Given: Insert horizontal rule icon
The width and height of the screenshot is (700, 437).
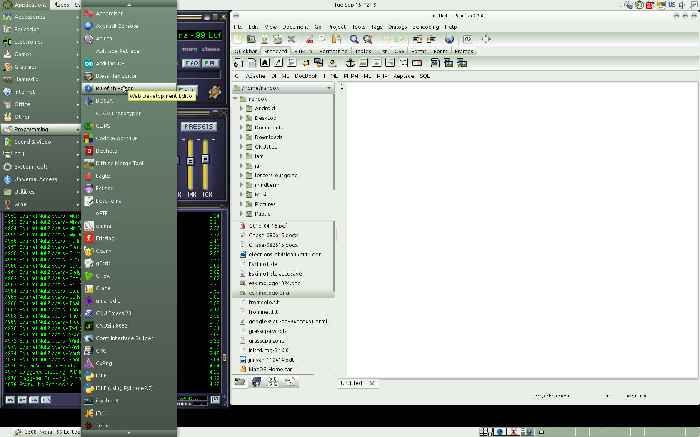Looking at the screenshot, I should (x=363, y=63).
